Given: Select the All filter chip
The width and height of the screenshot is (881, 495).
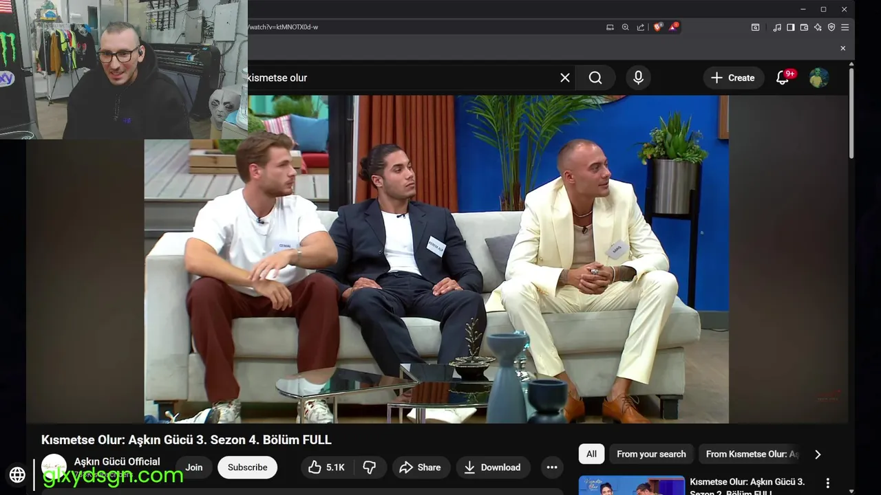Looking at the screenshot, I should click(x=591, y=454).
